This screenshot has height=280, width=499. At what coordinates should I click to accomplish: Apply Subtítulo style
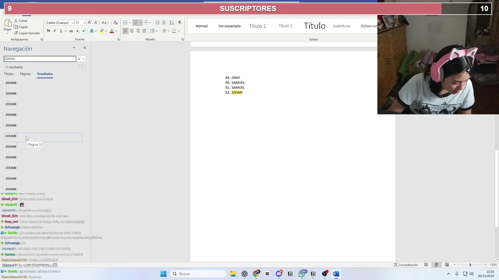[x=342, y=26]
